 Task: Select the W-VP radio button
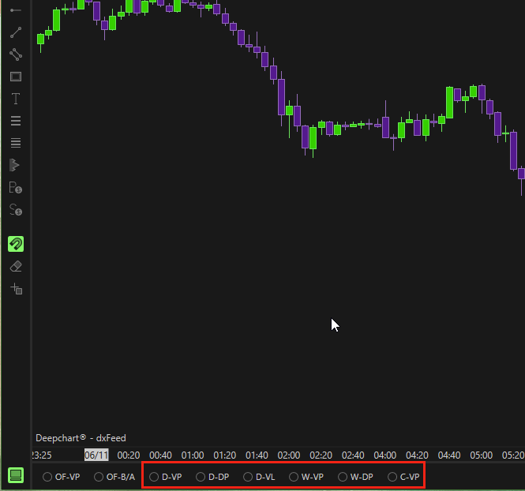pyautogui.click(x=294, y=477)
